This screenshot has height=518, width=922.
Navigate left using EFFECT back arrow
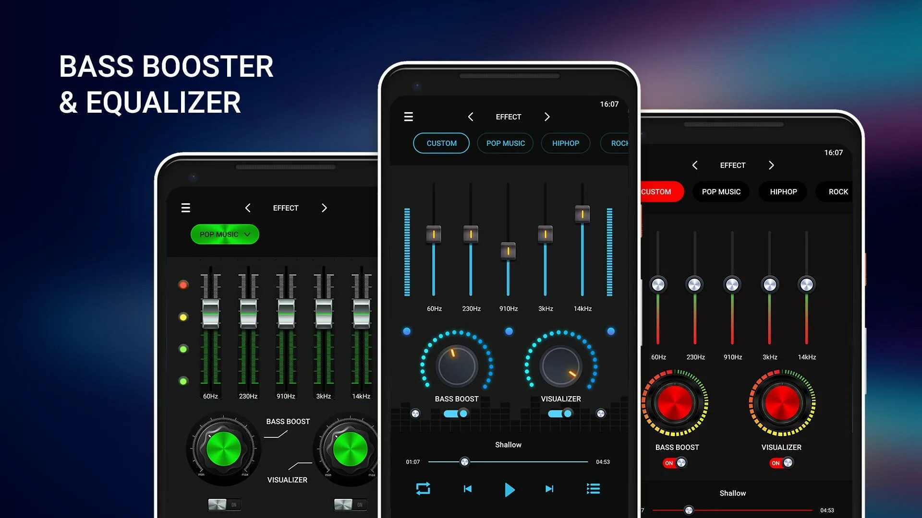tap(471, 117)
